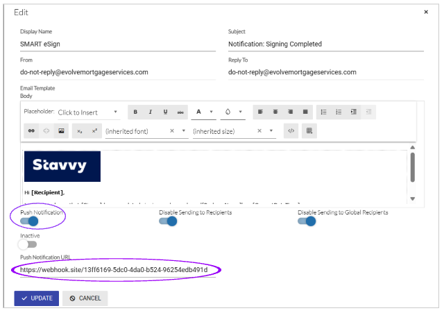The width and height of the screenshot is (444, 313).
Task: Click the unlink icon
Action: click(x=46, y=131)
